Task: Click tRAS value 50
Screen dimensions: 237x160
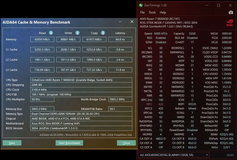Action: [x=161, y=65]
